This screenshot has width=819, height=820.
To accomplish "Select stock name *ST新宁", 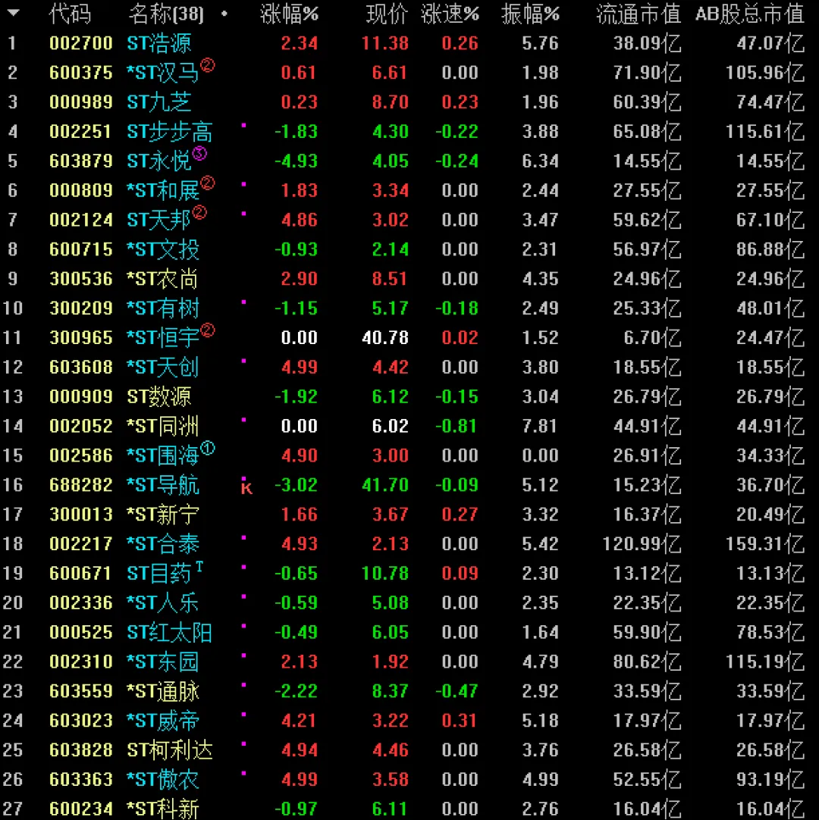I will pyautogui.click(x=163, y=515).
